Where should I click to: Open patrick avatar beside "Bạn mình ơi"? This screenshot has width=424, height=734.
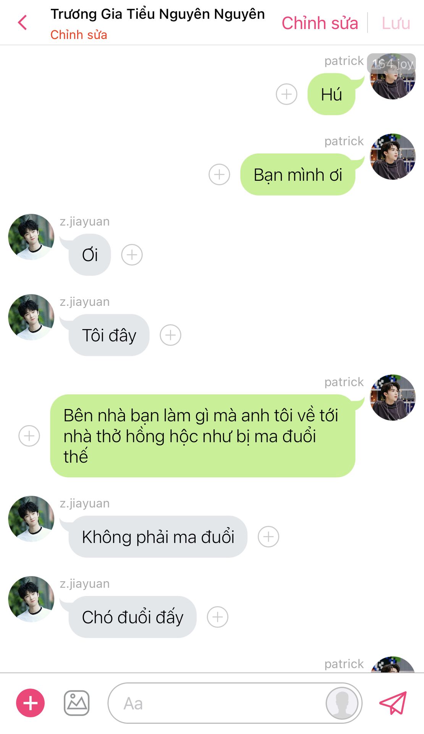click(x=393, y=157)
